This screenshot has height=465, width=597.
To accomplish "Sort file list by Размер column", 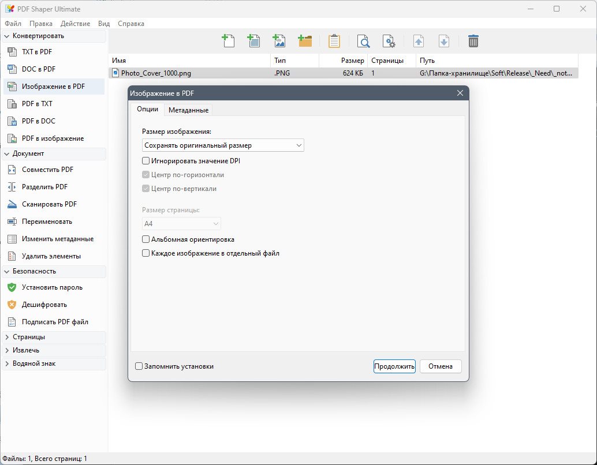I will click(x=343, y=61).
